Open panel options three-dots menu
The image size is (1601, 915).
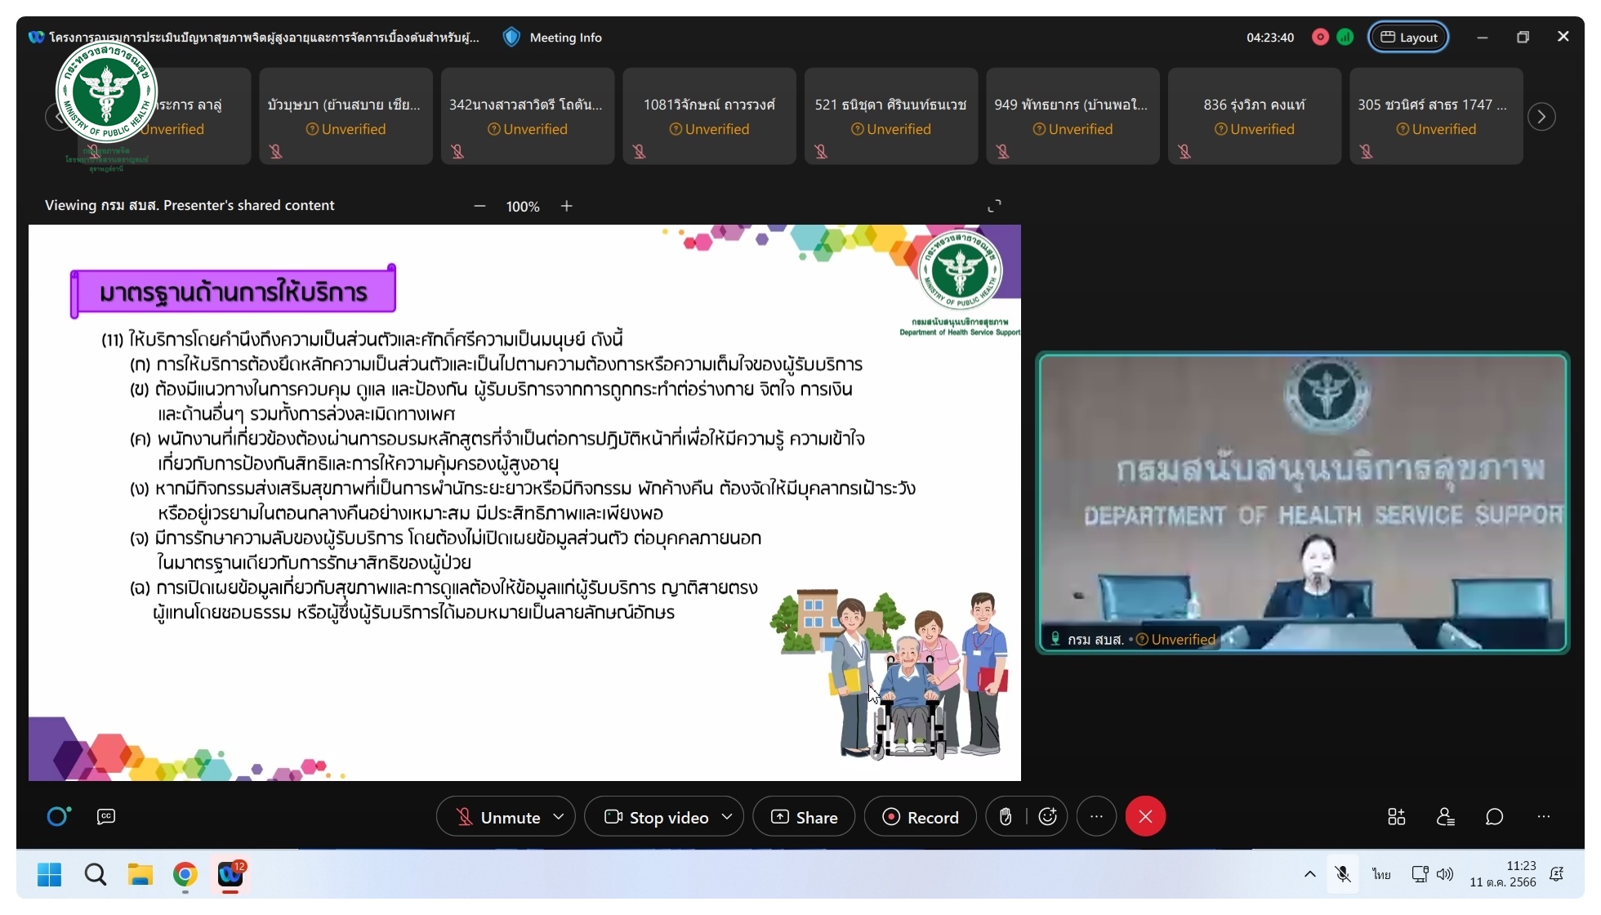(x=1544, y=817)
